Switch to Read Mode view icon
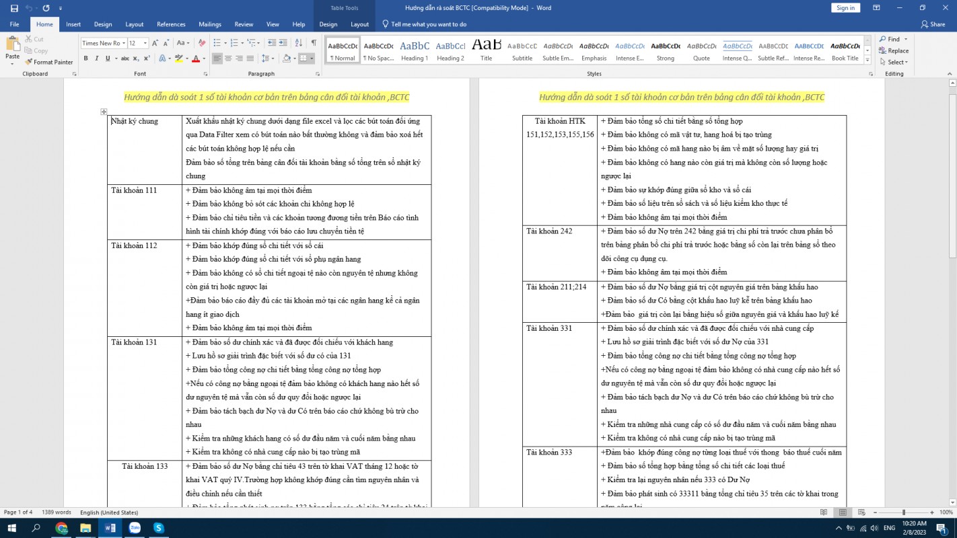 824,512
